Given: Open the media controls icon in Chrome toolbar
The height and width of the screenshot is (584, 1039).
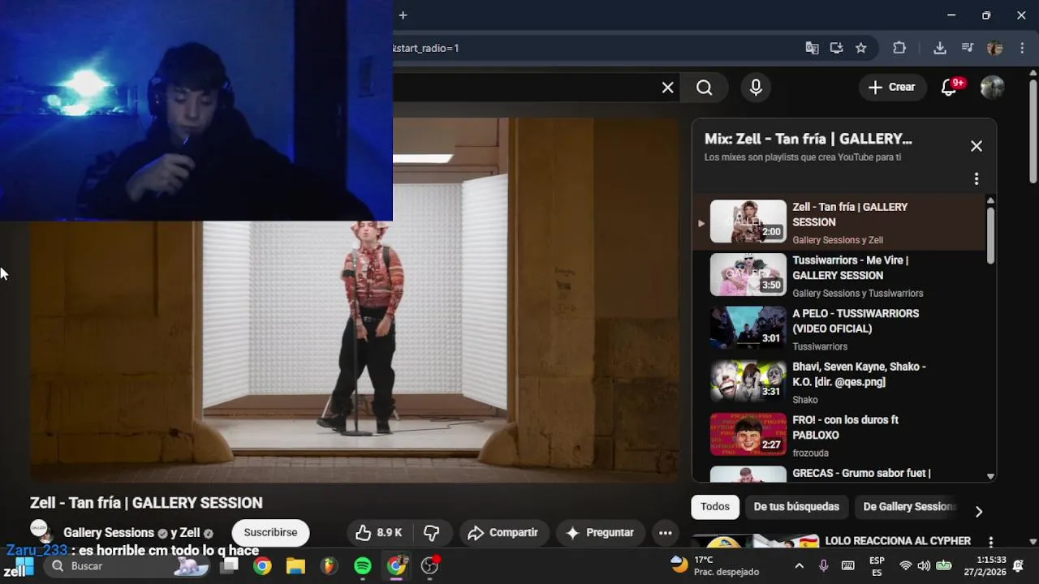Looking at the screenshot, I should click(x=967, y=48).
